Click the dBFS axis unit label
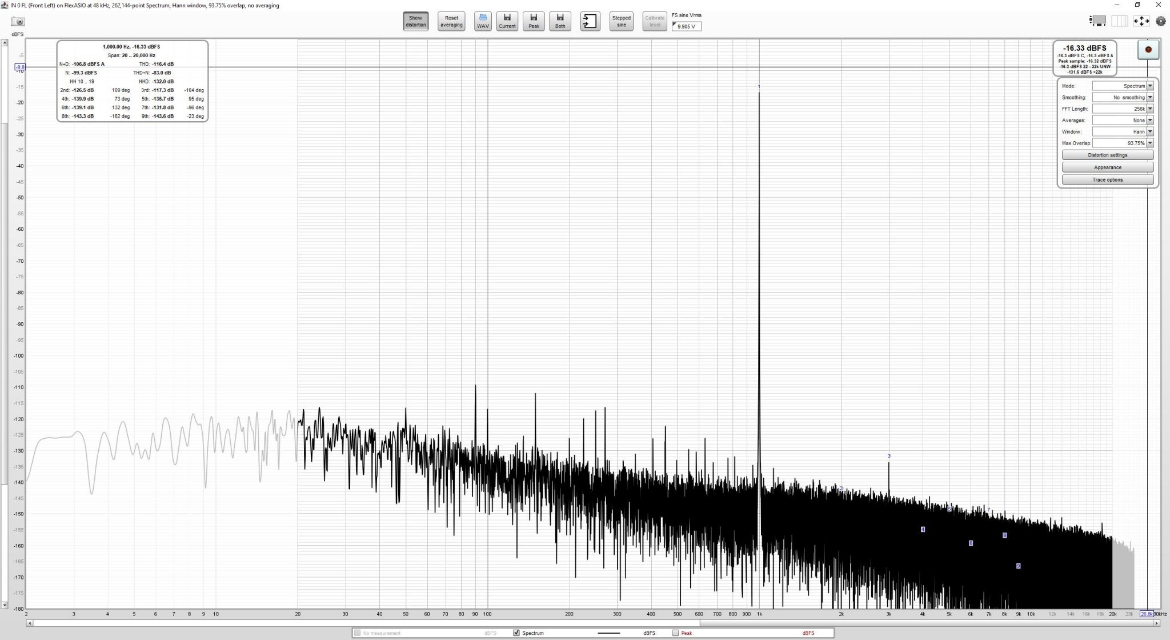This screenshot has height=640, width=1170. [18, 34]
